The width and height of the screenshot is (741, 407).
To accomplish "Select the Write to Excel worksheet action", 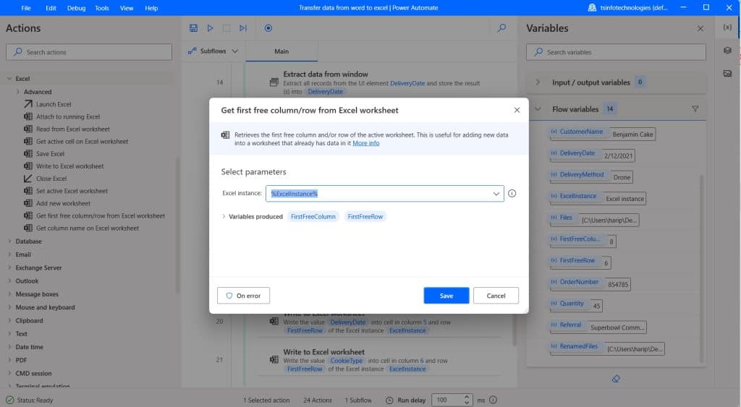I will (69, 166).
